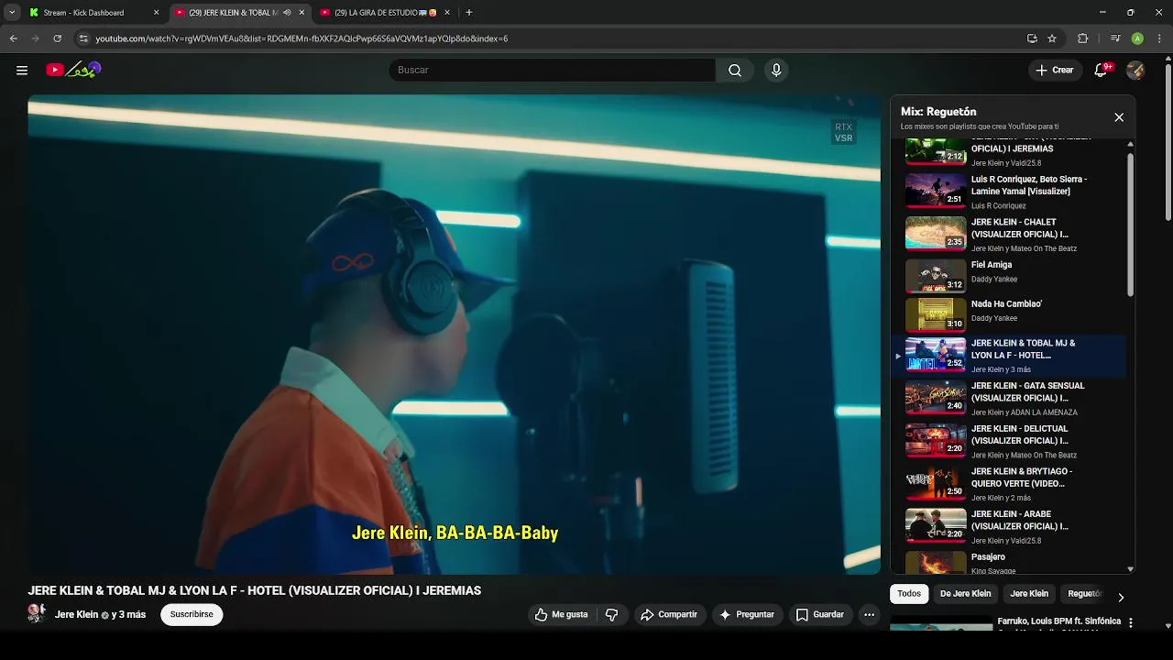1173x660 pixels.
Task: Close the Mix: Reguetón playlist panel
Action: pos(1119,117)
